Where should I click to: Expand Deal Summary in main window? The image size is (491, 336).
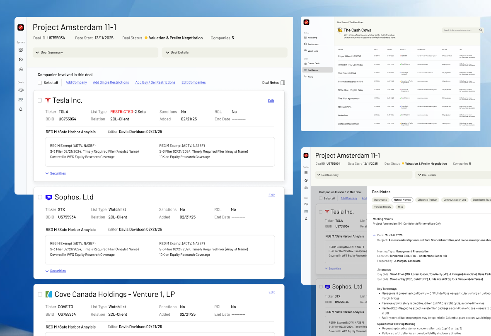tap(96, 53)
